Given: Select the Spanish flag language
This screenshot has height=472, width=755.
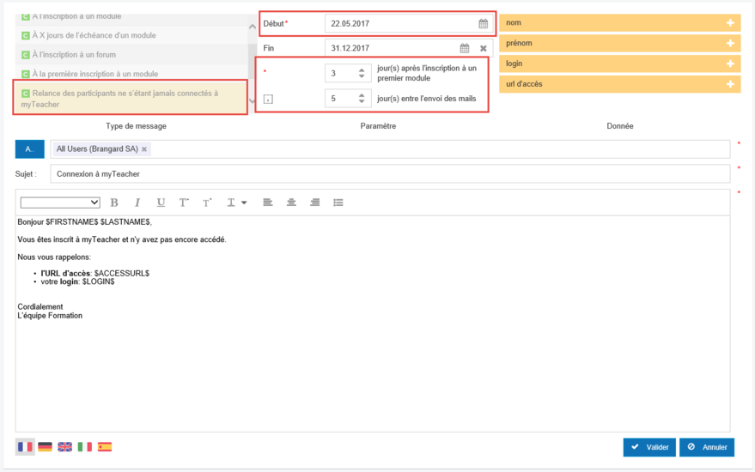Looking at the screenshot, I should pos(105,447).
